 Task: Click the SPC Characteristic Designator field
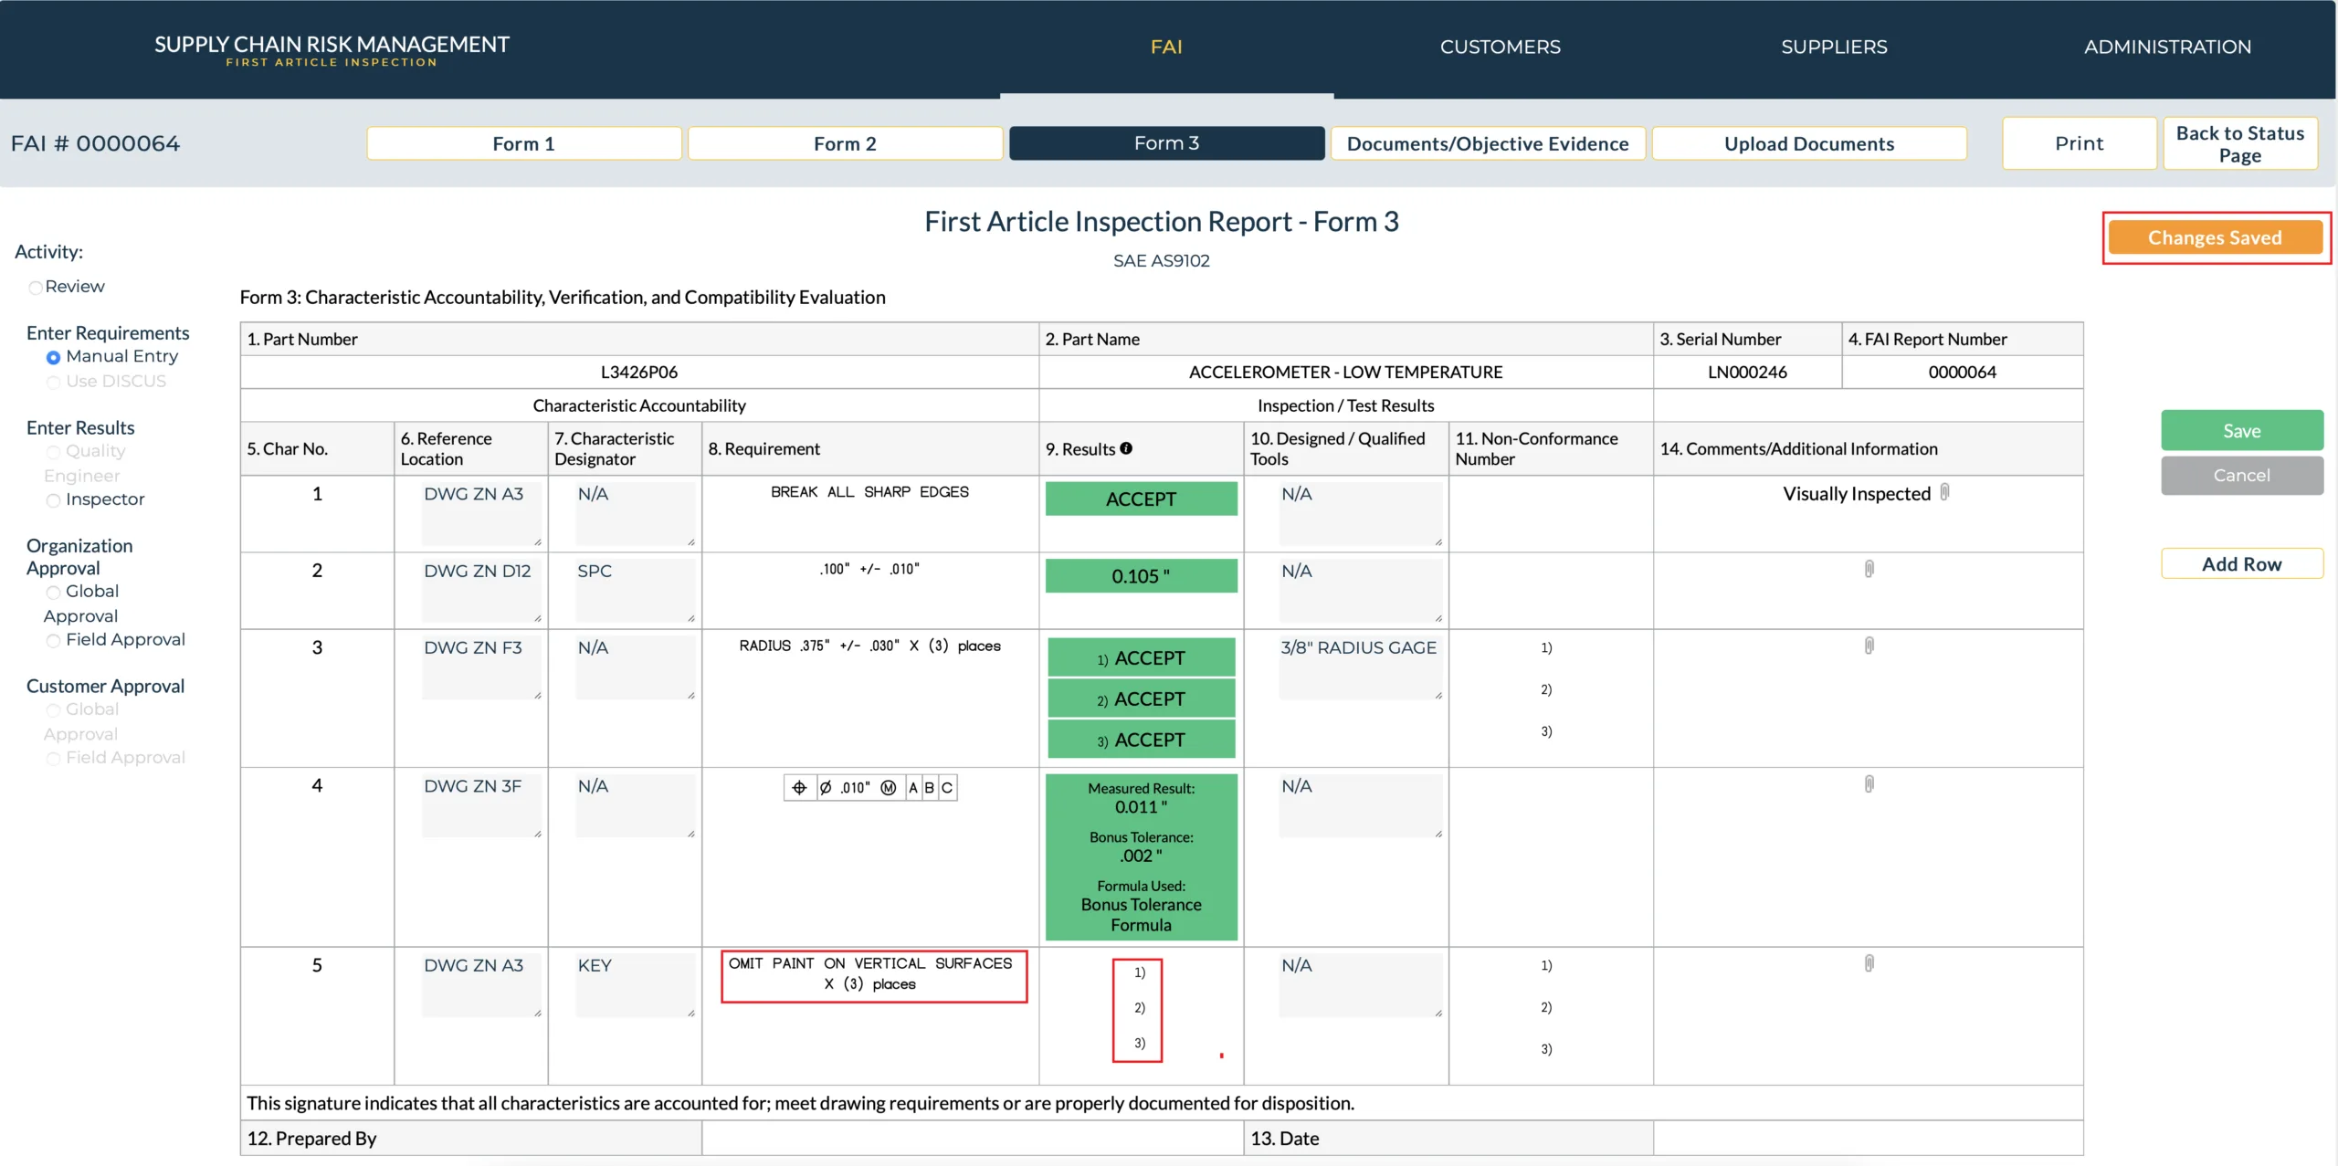(635, 590)
